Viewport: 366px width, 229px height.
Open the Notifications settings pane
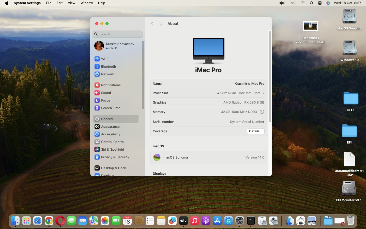(116, 85)
